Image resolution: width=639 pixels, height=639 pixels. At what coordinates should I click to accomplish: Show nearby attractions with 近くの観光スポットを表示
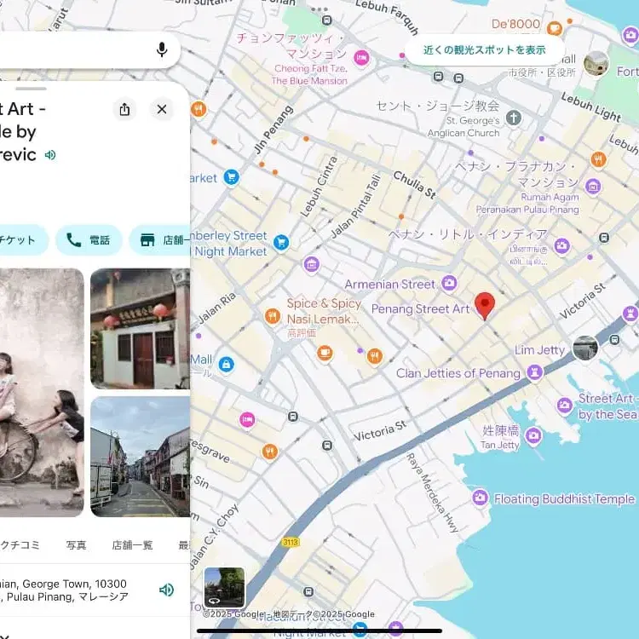484,49
